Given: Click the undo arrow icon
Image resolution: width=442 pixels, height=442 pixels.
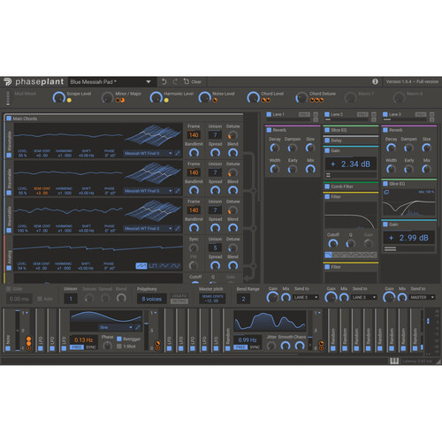Looking at the screenshot, I should click(x=164, y=81).
